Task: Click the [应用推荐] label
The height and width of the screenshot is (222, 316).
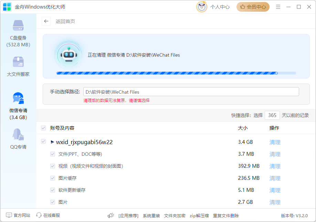Action: (x=128, y=215)
